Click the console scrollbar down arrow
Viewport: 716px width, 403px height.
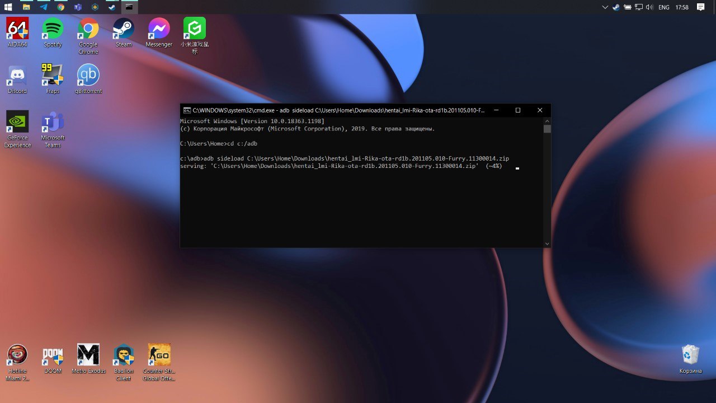coord(547,243)
